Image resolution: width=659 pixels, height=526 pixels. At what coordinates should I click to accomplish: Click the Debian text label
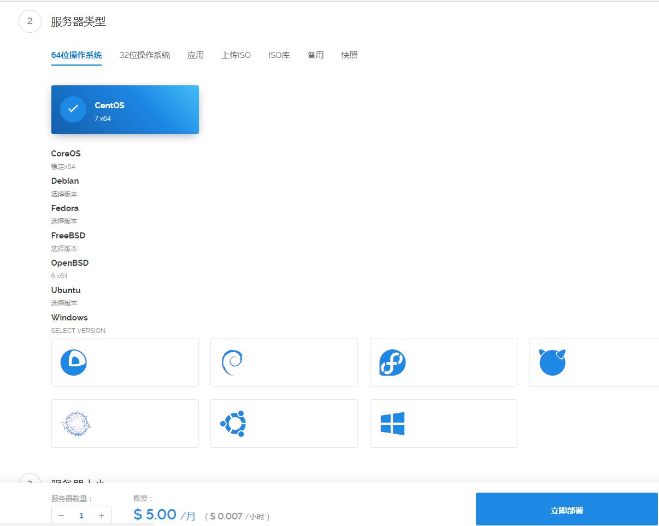tap(65, 181)
